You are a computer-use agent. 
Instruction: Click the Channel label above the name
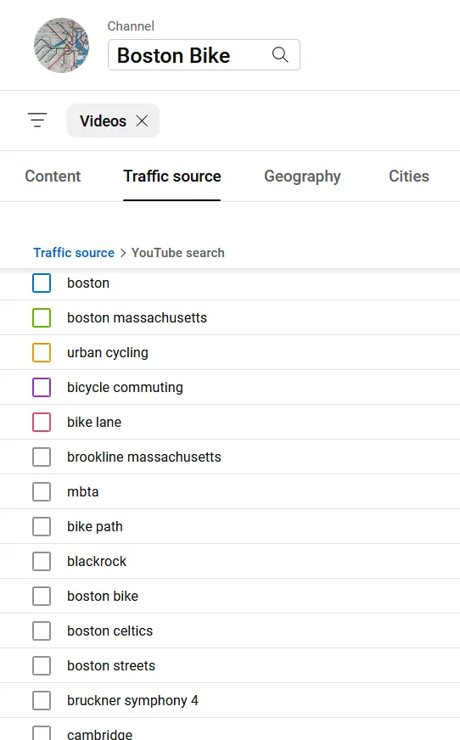pyautogui.click(x=131, y=26)
